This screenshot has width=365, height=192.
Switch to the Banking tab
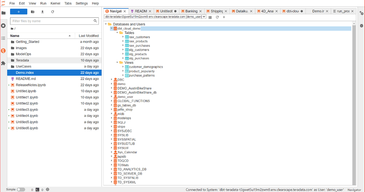tap(191, 11)
